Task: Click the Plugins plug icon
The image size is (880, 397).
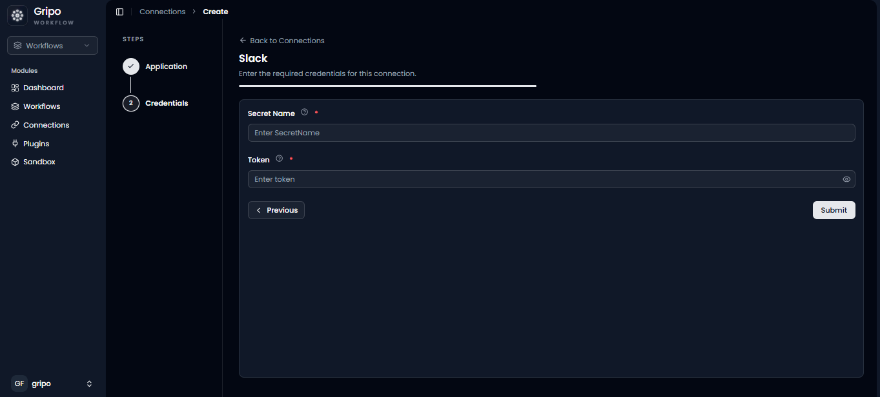Action: point(15,144)
